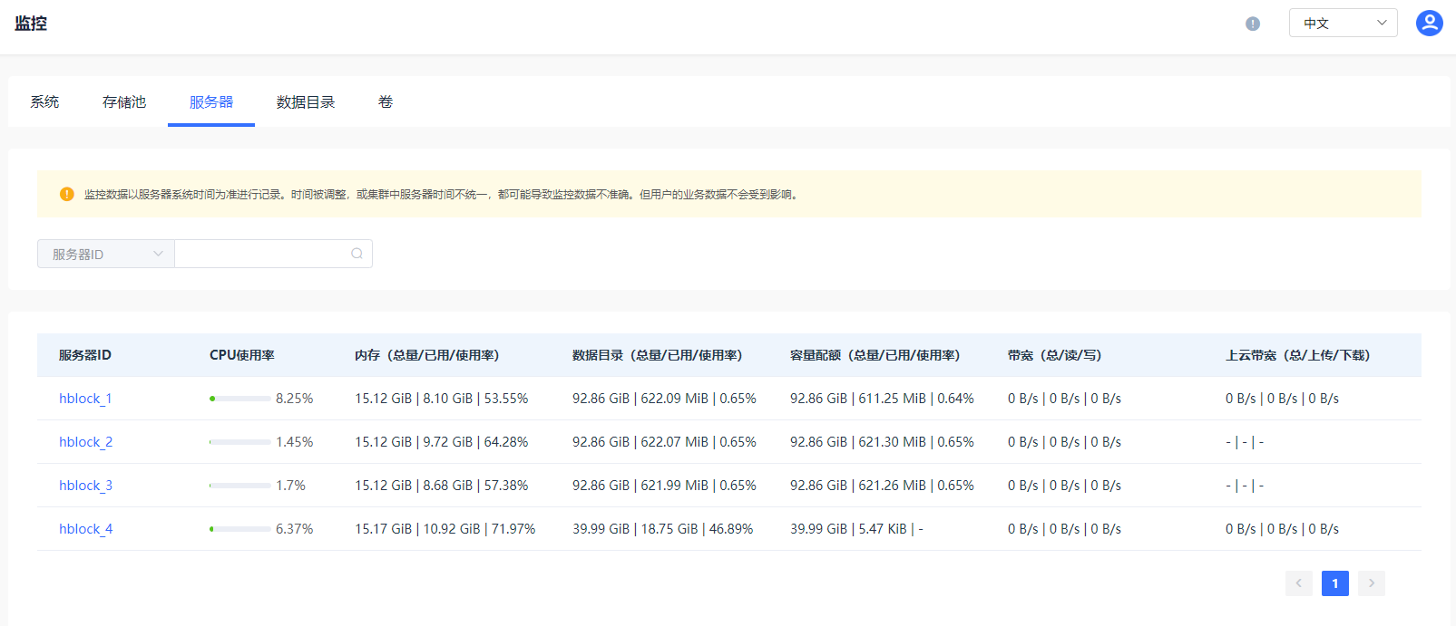This screenshot has width=1456, height=626.
Task: Click the search magnifier icon
Action: (x=357, y=254)
